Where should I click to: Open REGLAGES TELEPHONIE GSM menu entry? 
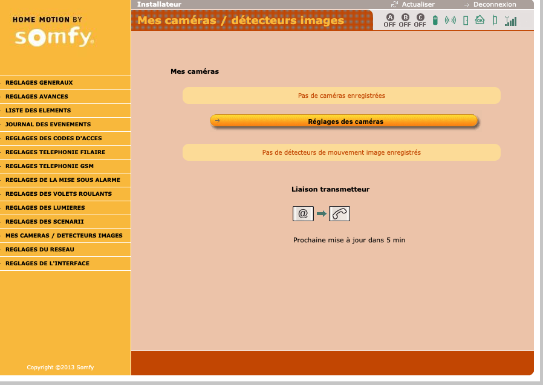pyautogui.click(x=50, y=166)
